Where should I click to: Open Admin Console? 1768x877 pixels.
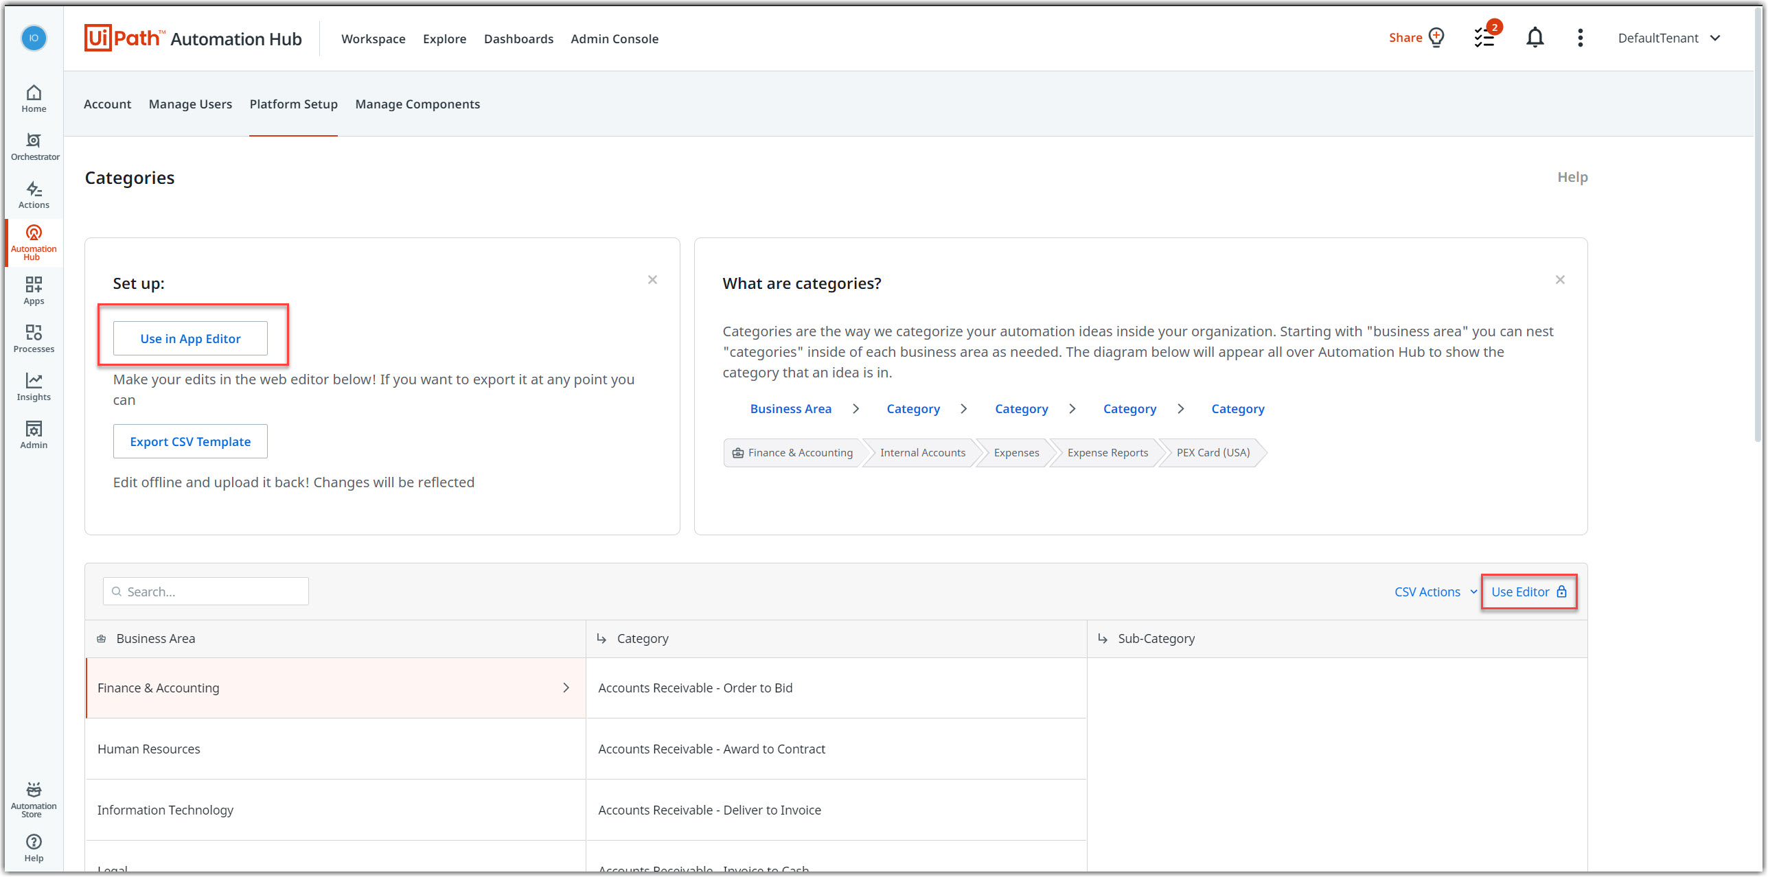pos(615,39)
